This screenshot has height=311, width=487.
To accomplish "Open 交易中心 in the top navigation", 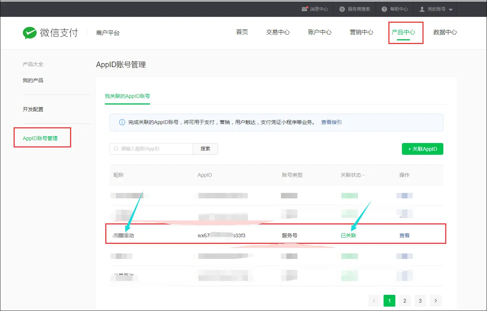I will click(x=278, y=32).
